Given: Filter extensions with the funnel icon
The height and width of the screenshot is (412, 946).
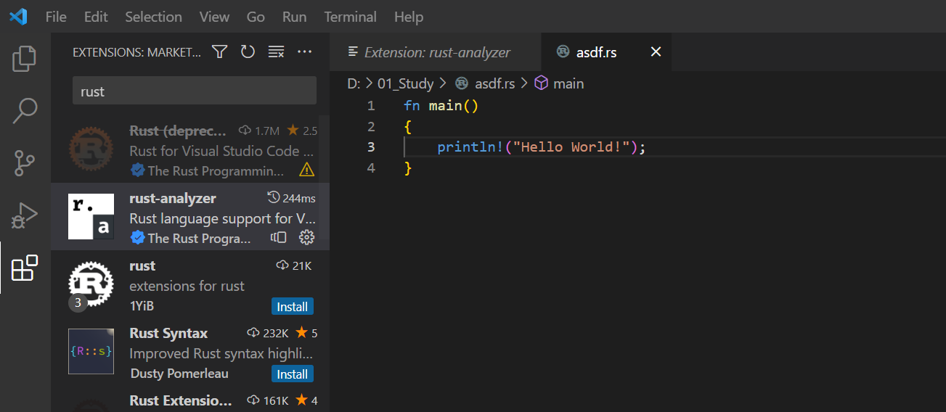Looking at the screenshot, I should (x=219, y=51).
